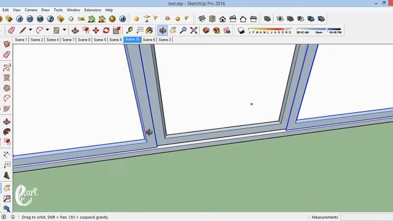Select the Move tool

coord(96,30)
